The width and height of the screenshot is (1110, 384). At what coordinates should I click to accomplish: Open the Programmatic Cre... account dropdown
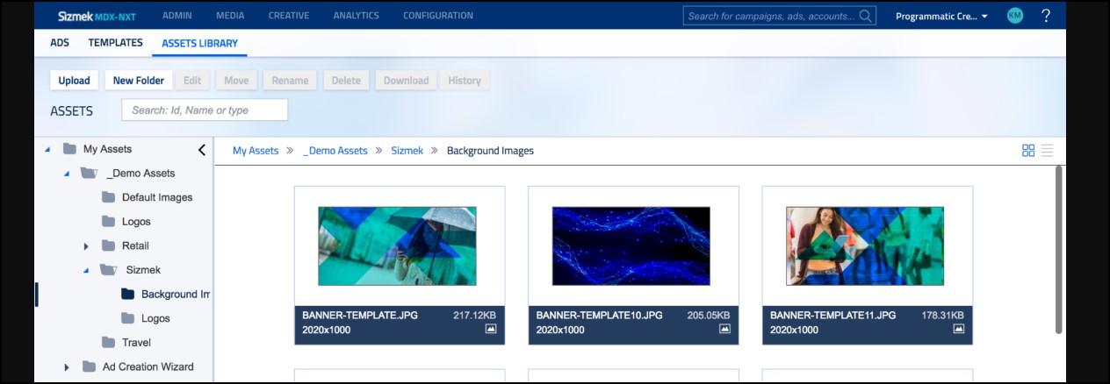tap(941, 16)
